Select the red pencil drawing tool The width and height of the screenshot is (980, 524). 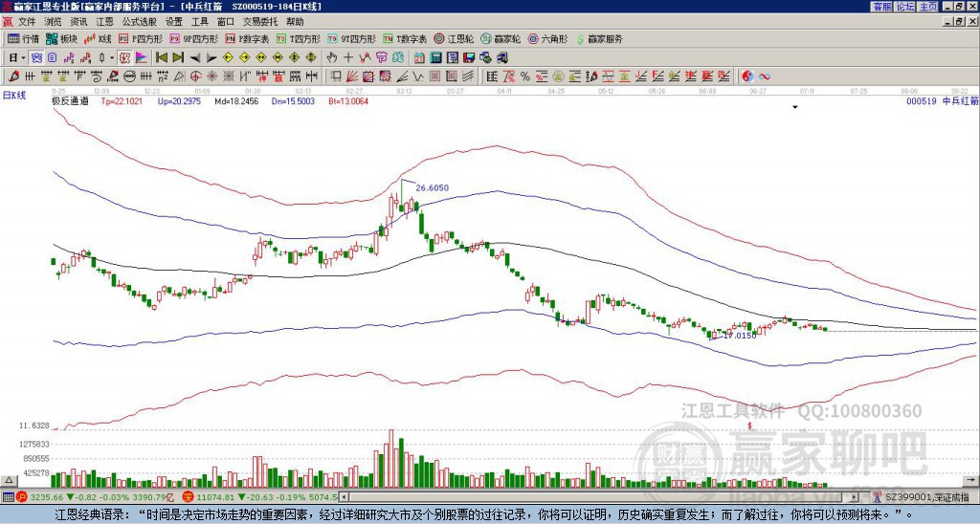(13, 76)
